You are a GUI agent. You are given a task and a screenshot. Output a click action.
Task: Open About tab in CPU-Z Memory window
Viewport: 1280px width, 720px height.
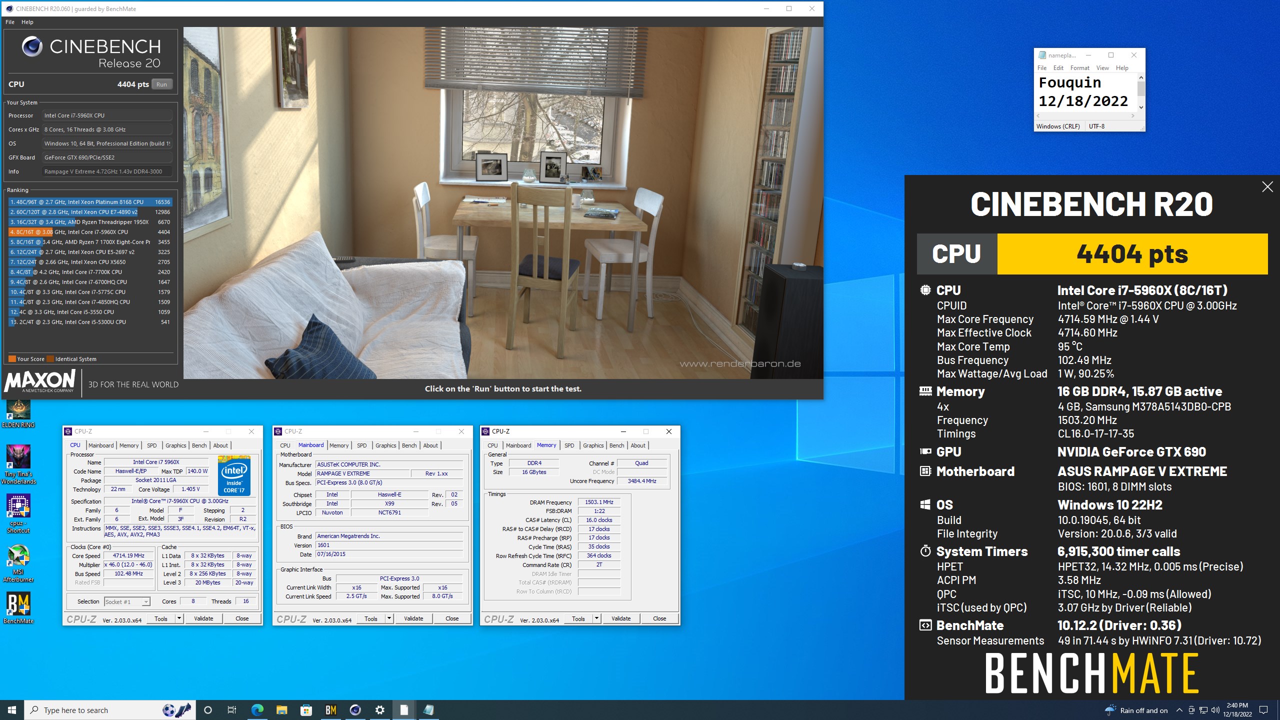coord(637,445)
